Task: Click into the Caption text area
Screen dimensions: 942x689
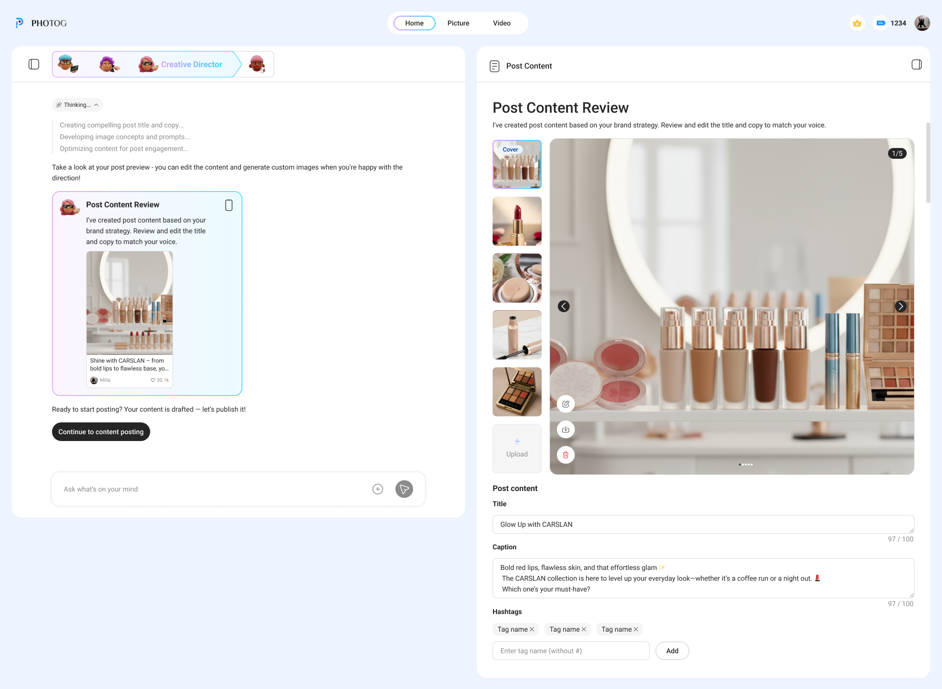Action: click(704, 578)
